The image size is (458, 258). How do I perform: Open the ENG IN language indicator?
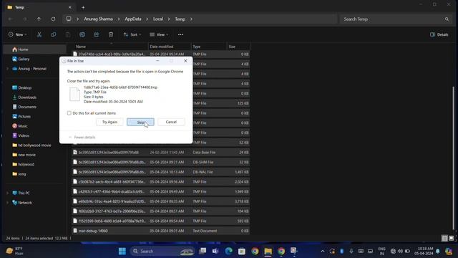pos(381,251)
